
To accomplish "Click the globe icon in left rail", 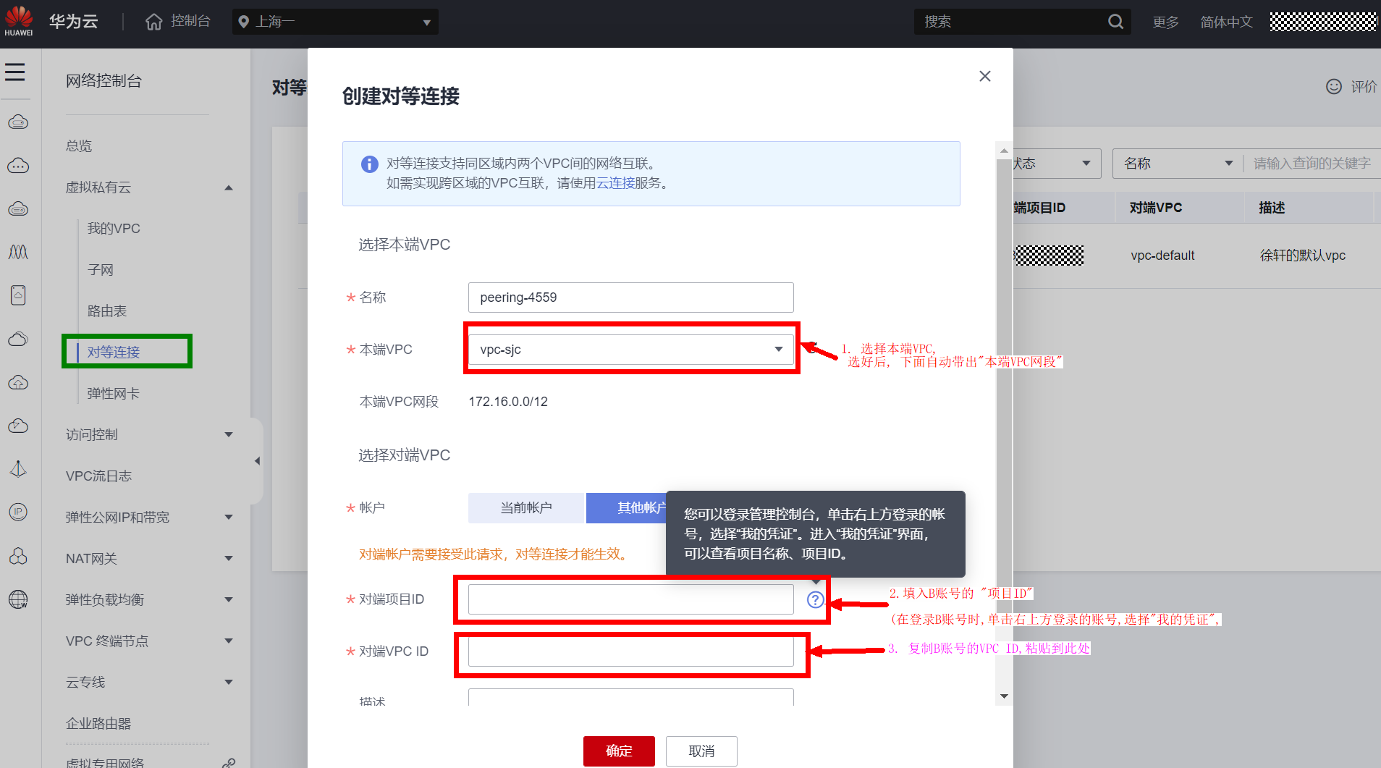I will pos(18,599).
